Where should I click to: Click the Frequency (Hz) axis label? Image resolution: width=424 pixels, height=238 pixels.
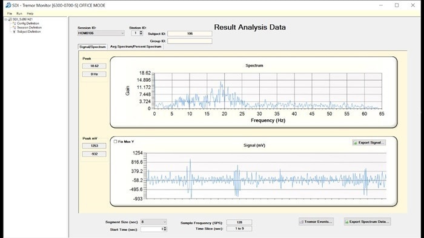pos(268,121)
